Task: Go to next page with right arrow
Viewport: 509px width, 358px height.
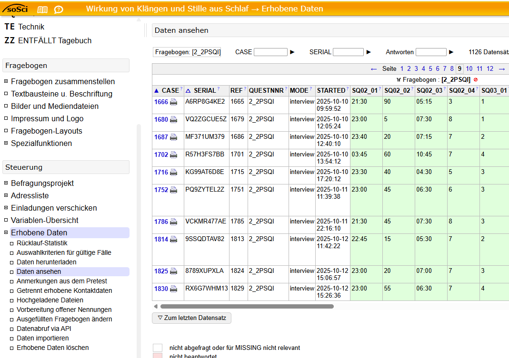Action: 501,69
